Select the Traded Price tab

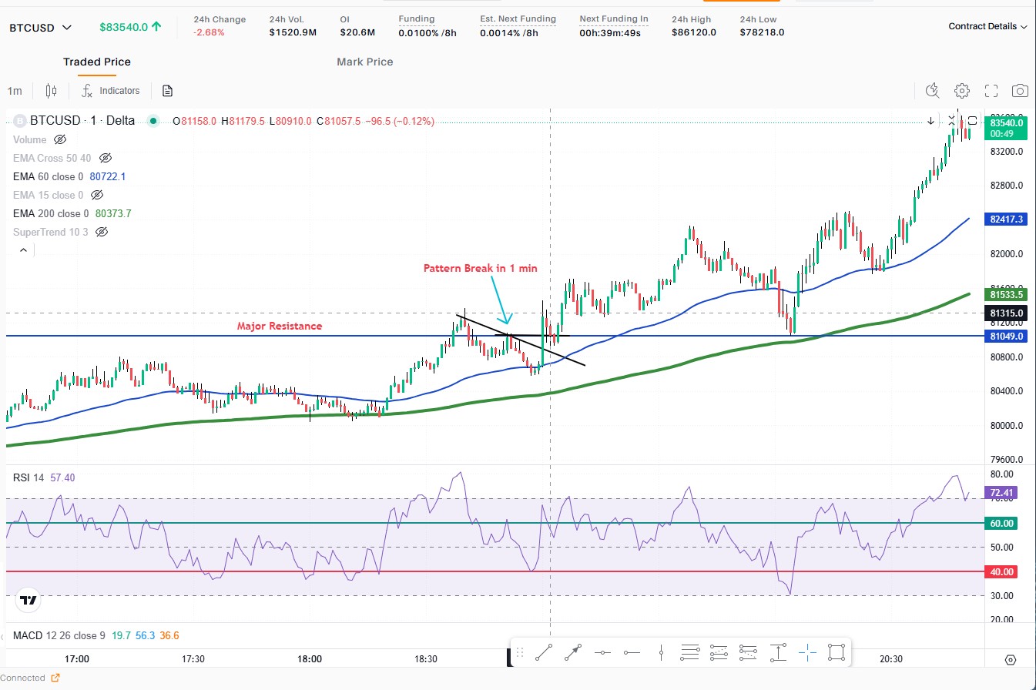click(97, 62)
